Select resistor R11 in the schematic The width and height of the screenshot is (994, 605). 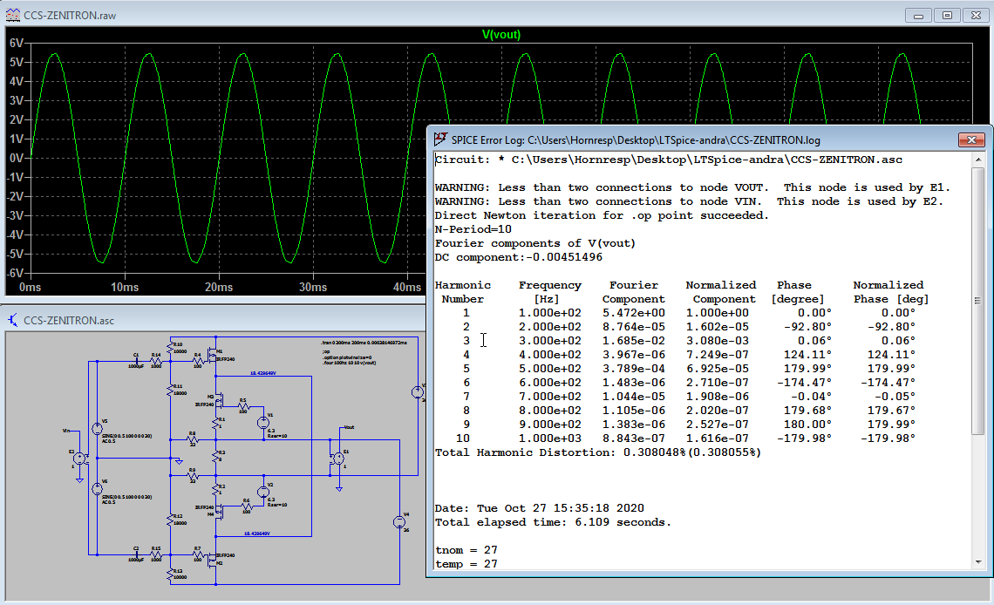tap(170, 391)
